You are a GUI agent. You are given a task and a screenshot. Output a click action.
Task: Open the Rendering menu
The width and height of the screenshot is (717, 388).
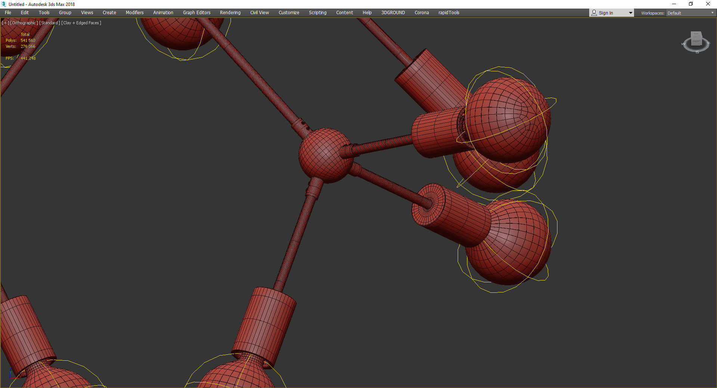click(230, 13)
